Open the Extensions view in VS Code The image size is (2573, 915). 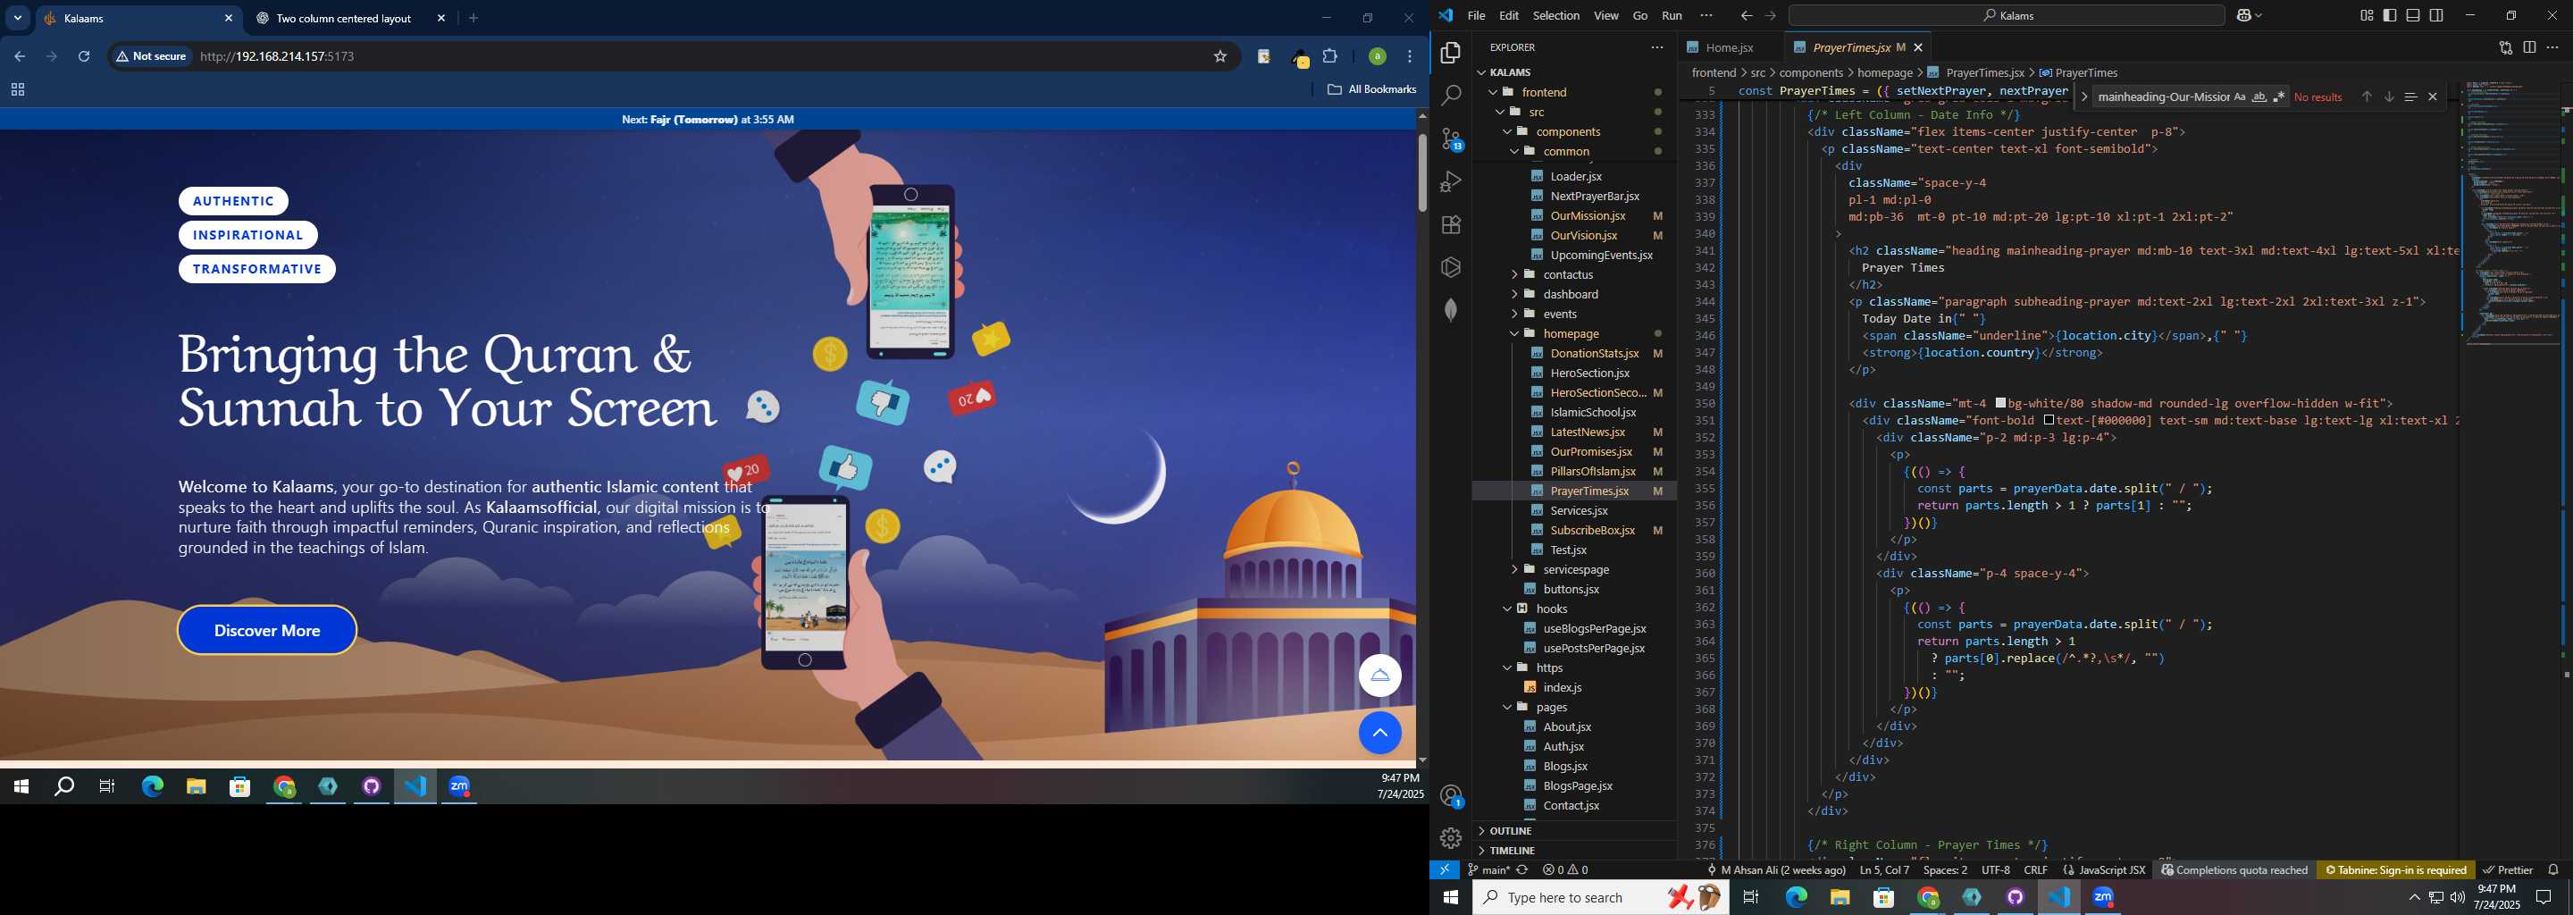1450,225
